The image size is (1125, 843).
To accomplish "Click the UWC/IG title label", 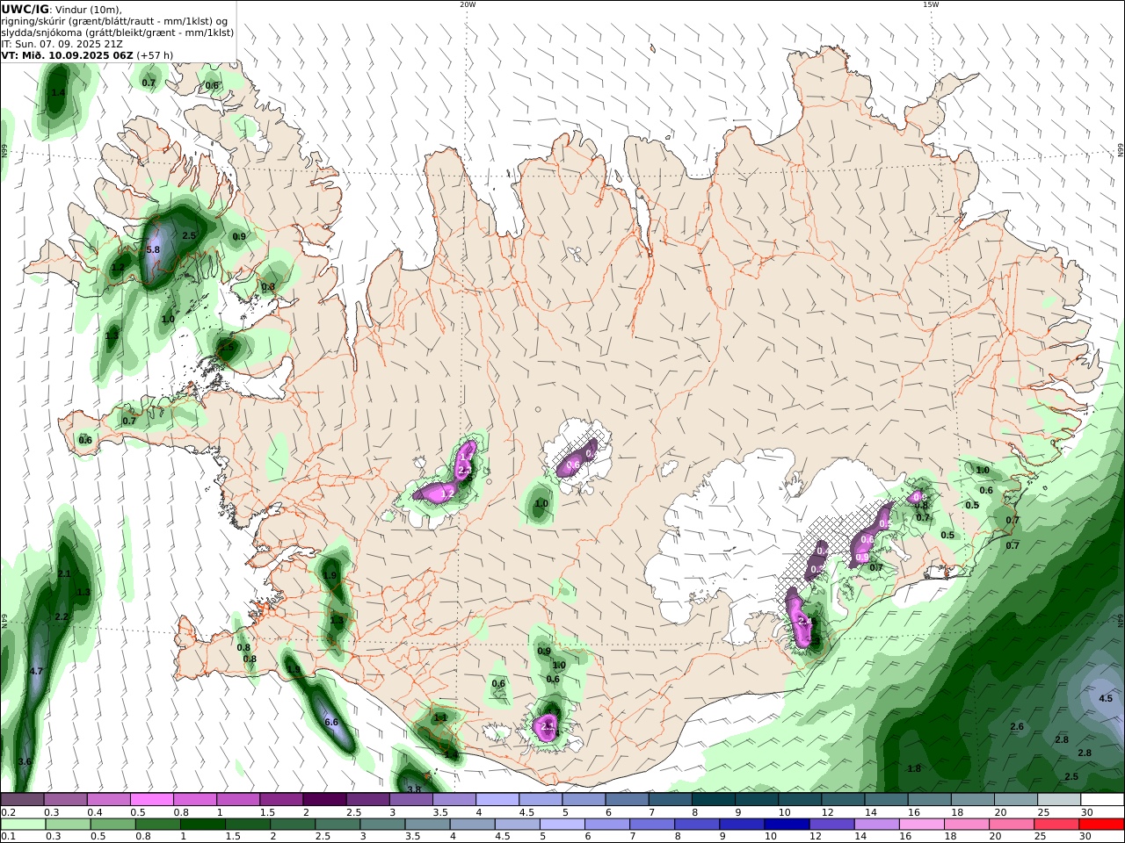I will point(25,9).
